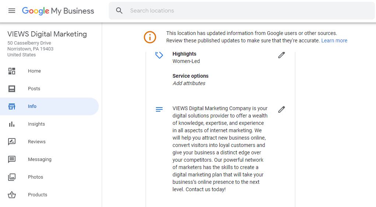This screenshot has width=376, height=207.
Task: Click the Service options heading
Action: [x=191, y=76]
